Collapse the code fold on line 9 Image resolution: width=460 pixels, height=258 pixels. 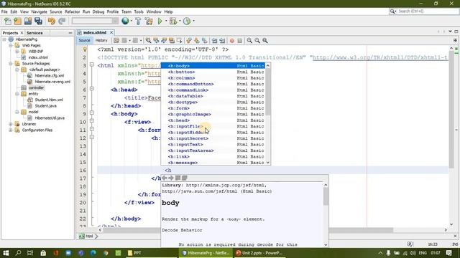pos(92,113)
